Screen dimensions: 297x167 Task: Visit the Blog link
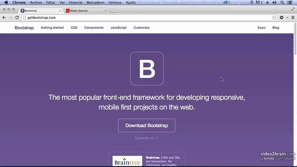pos(276,28)
